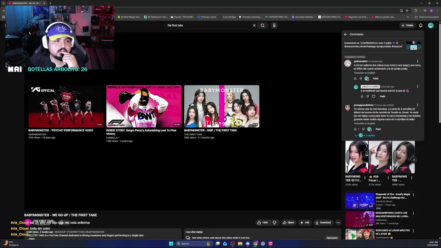441x248 pixels.
Task: Download the video
Action: [323, 223]
